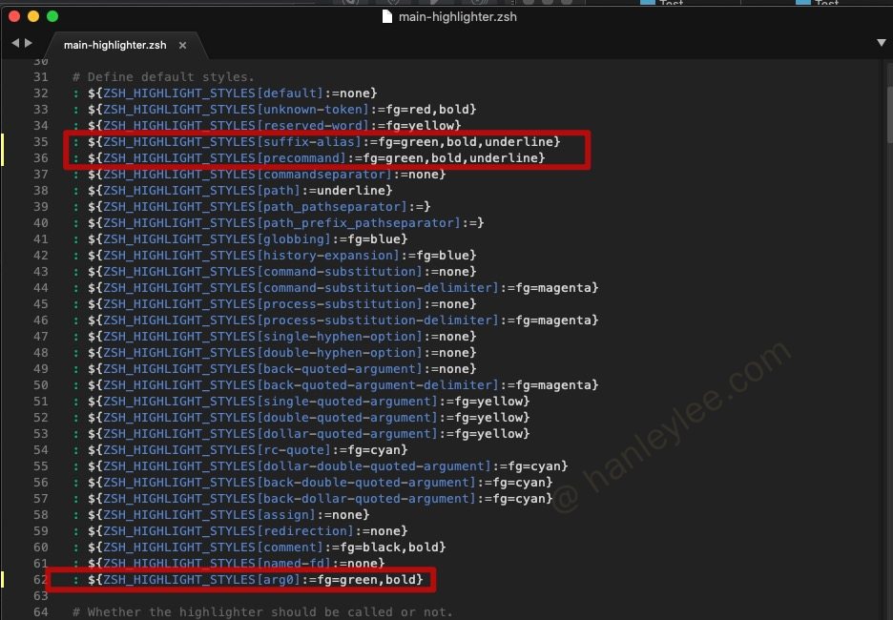Close the main-highlighter.zsh tab
This screenshot has height=620, width=893.
(182, 46)
